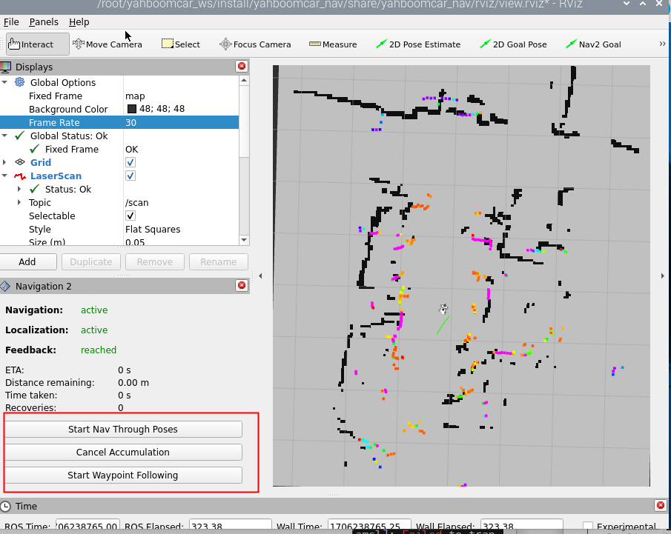This screenshot has height=534, width=671.
Task: Open the Help menu
Action: (79, 21)
